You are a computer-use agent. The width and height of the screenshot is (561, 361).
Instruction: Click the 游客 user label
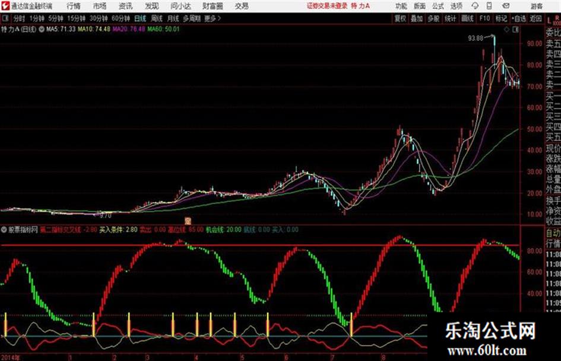536,6
